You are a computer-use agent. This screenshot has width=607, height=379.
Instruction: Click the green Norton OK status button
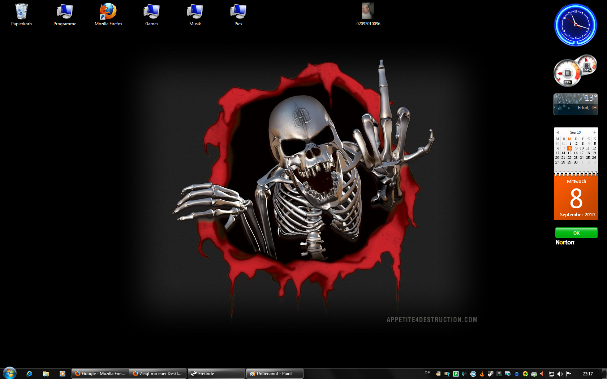pyautogui.click(x=576, y=233)
